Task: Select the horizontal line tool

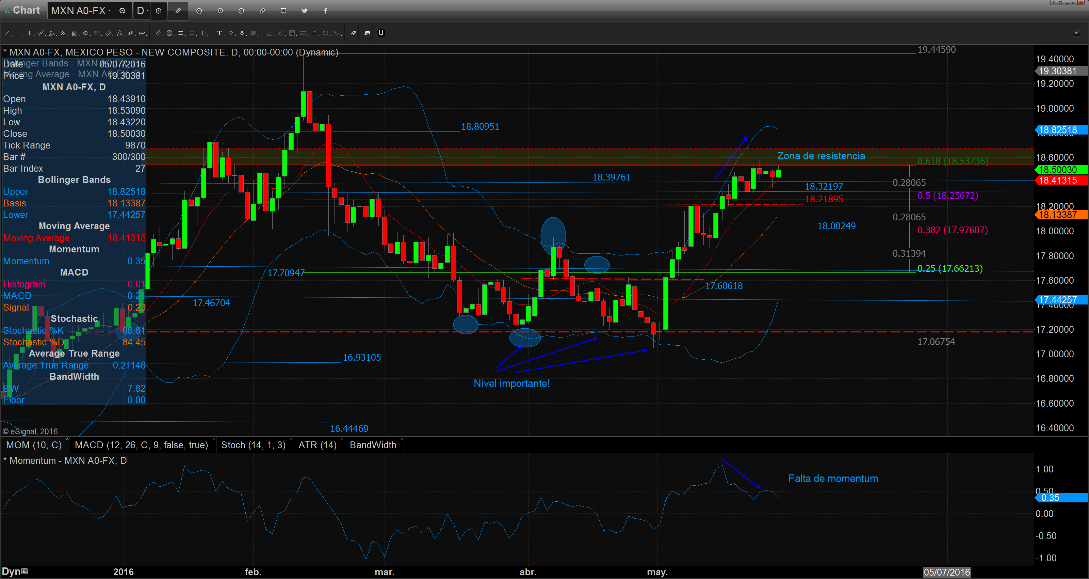Action: click(x=18, y=33)
